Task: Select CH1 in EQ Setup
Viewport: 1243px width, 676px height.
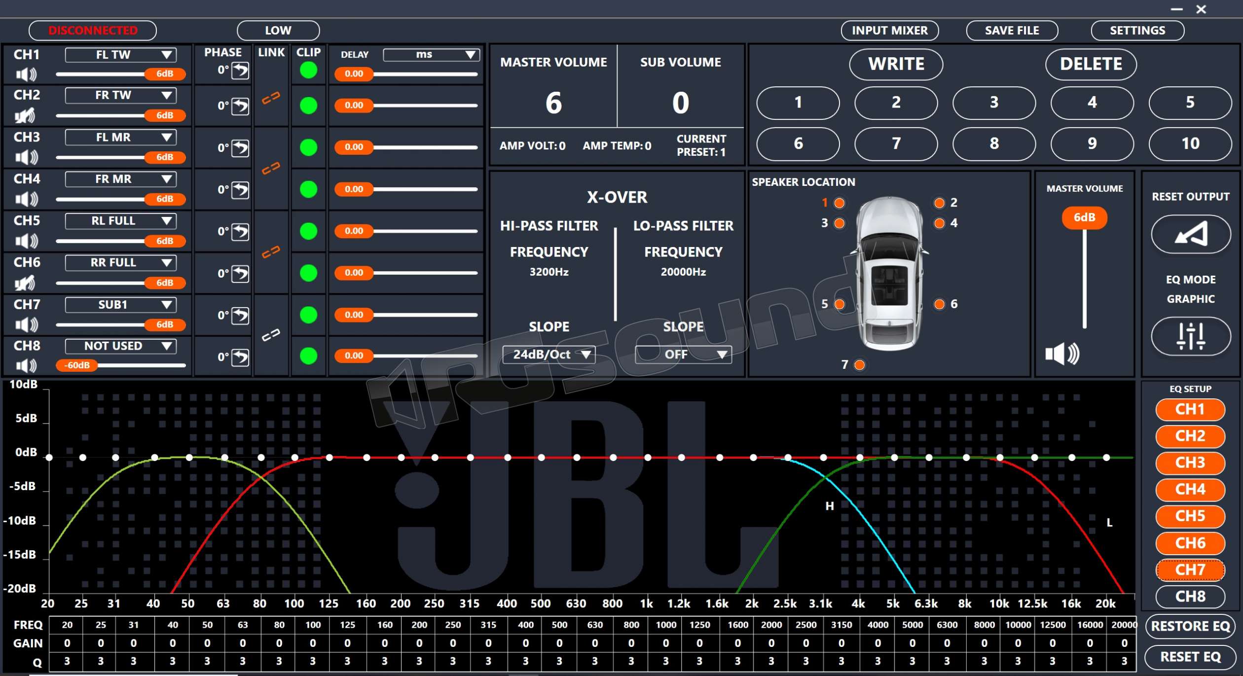Action: tap(1190, 409)
